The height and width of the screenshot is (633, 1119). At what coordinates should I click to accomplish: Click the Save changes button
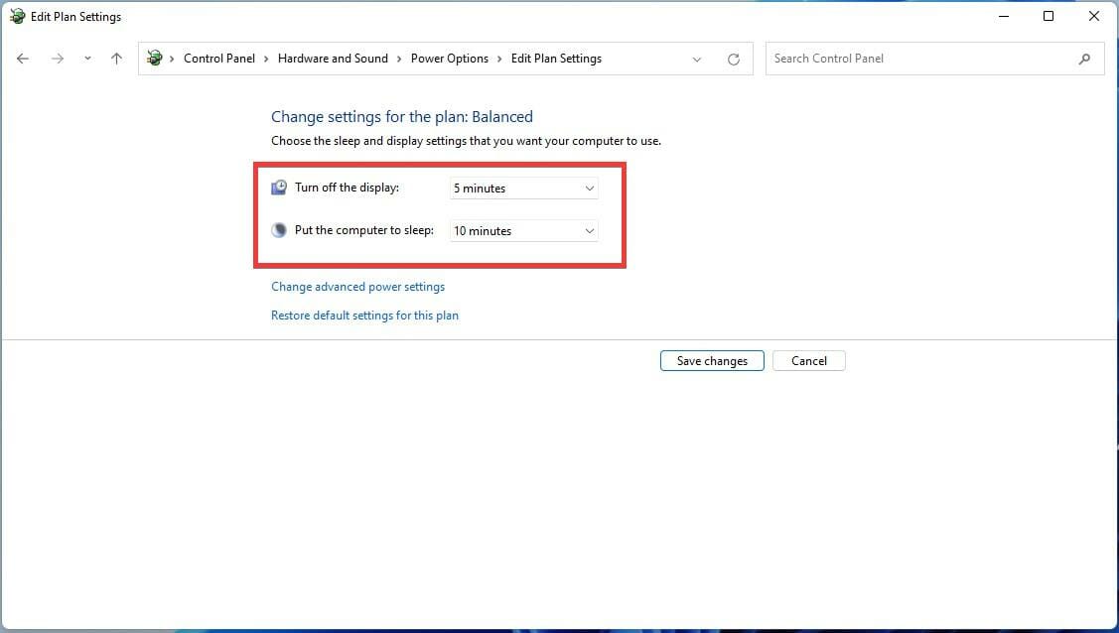(x=712, y=360)
